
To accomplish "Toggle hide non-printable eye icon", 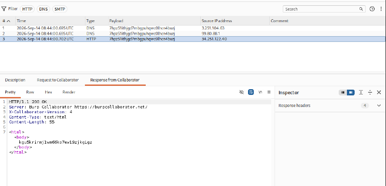I will click(241, 92).
